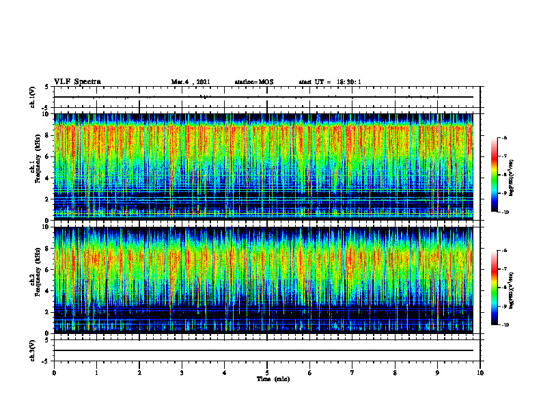Click the "station=MOS" header label
This screenshot has height=418, width=541.
pos(254,82)
